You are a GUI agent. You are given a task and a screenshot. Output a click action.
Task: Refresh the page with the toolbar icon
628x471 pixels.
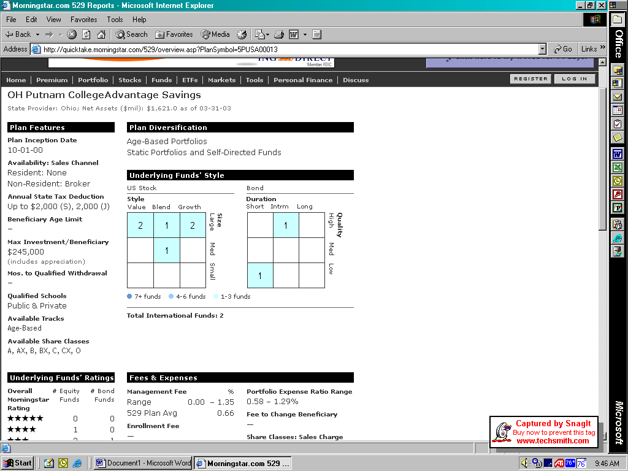click(86, 34)
